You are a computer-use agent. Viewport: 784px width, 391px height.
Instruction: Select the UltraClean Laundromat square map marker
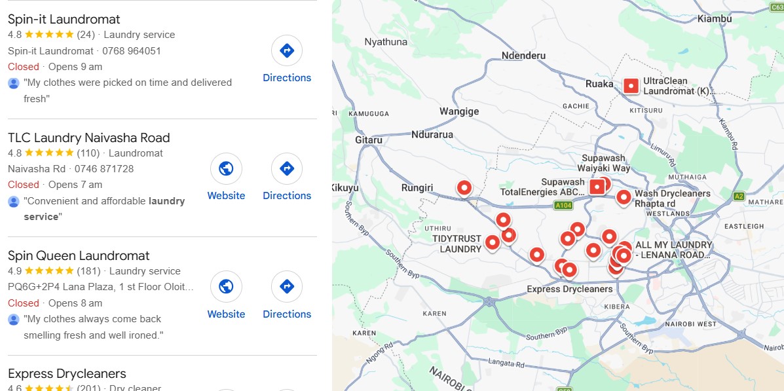pos(631,86)
